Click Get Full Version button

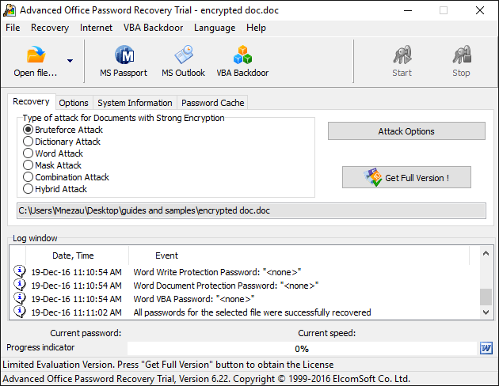click(x=406, y=177)
